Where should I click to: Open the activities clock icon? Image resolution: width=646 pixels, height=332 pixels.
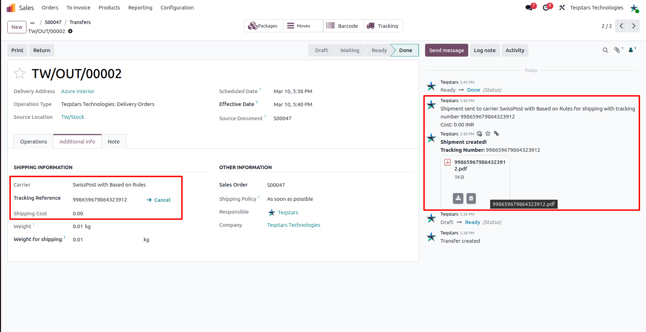546,7
